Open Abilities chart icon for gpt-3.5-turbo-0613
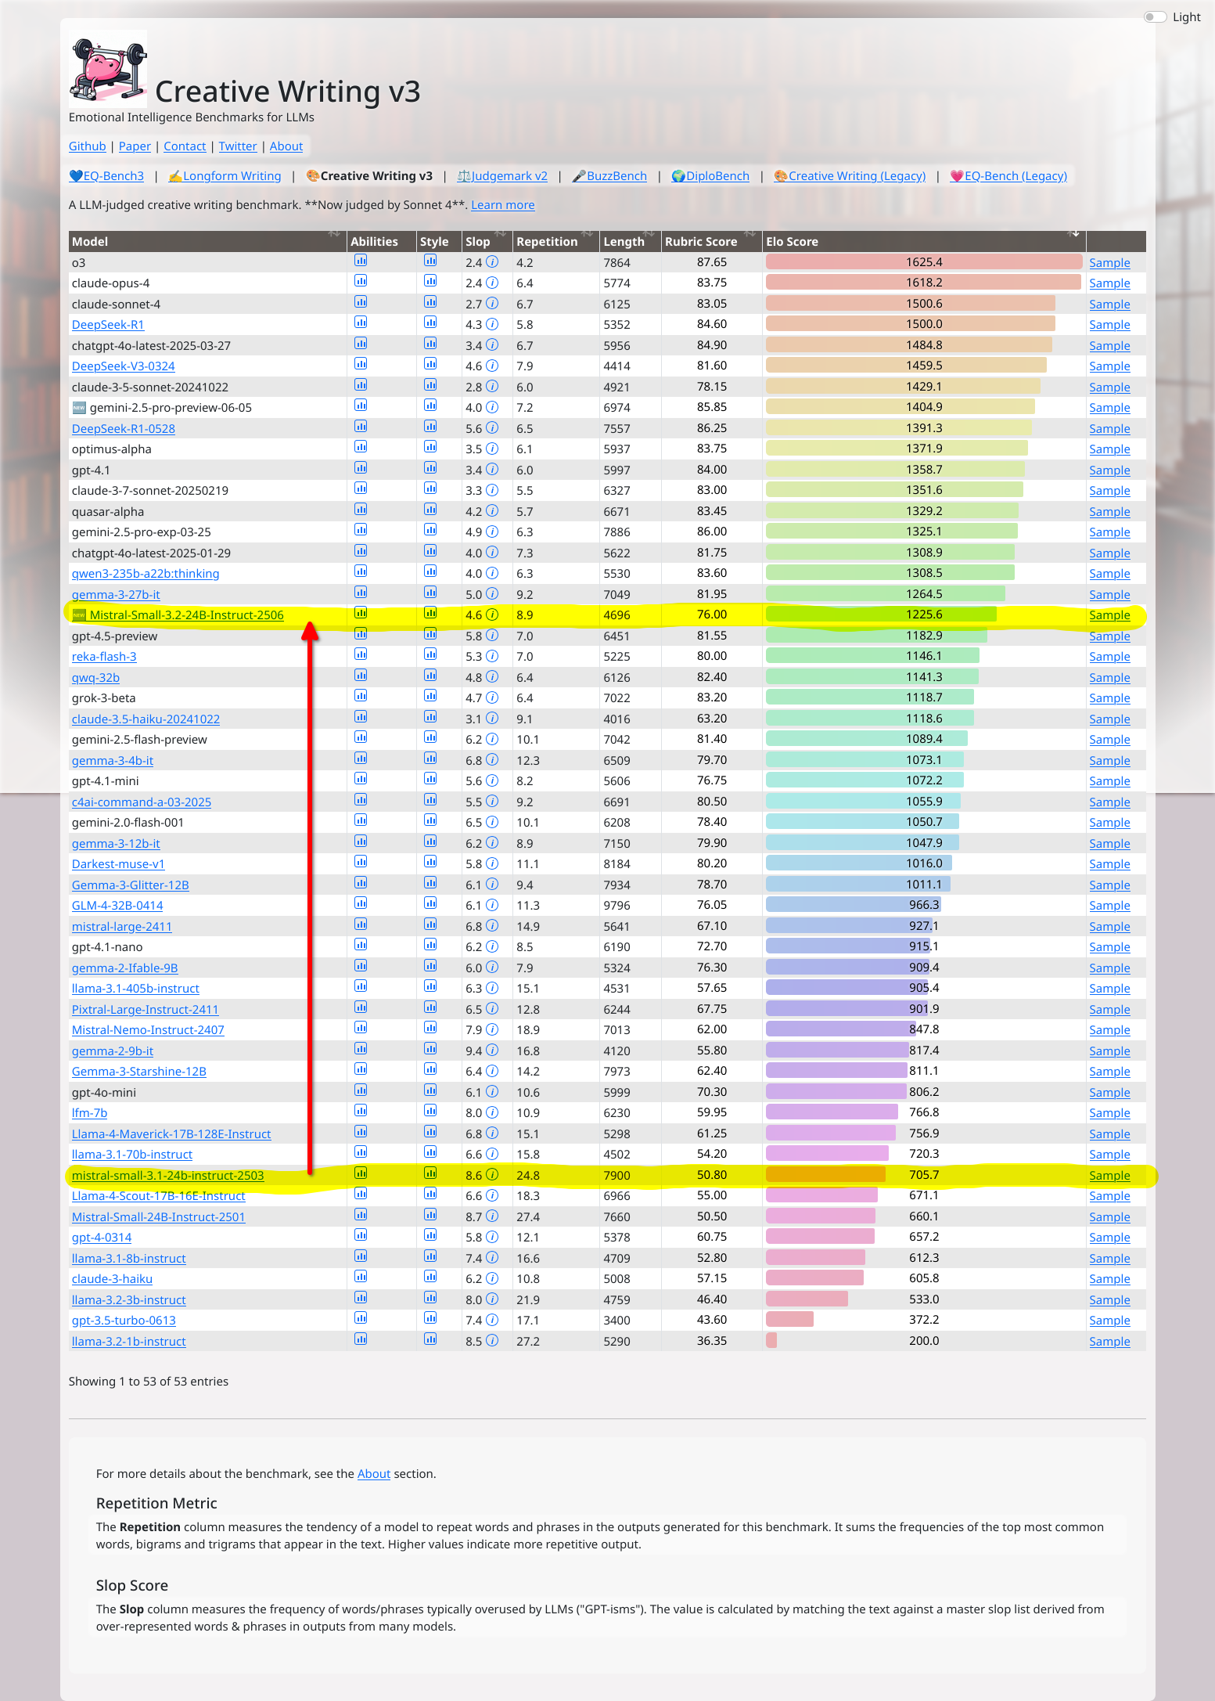Viewport: 1215px width, 1701px height. tap(361, 1318)
